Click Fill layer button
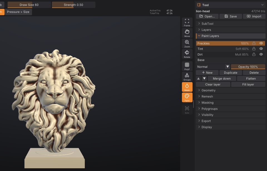 coord(248,85)
